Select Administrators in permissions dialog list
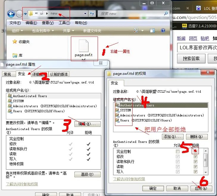The height and width of the screenshot is (196, 217). [162, 115]
